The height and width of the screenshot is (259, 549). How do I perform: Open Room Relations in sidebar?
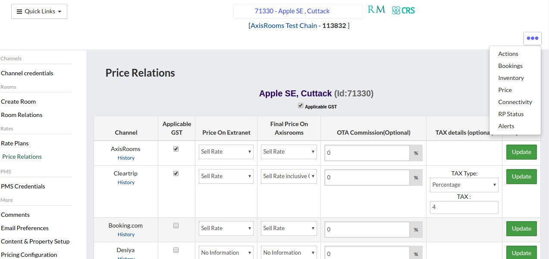coord(22,115)
